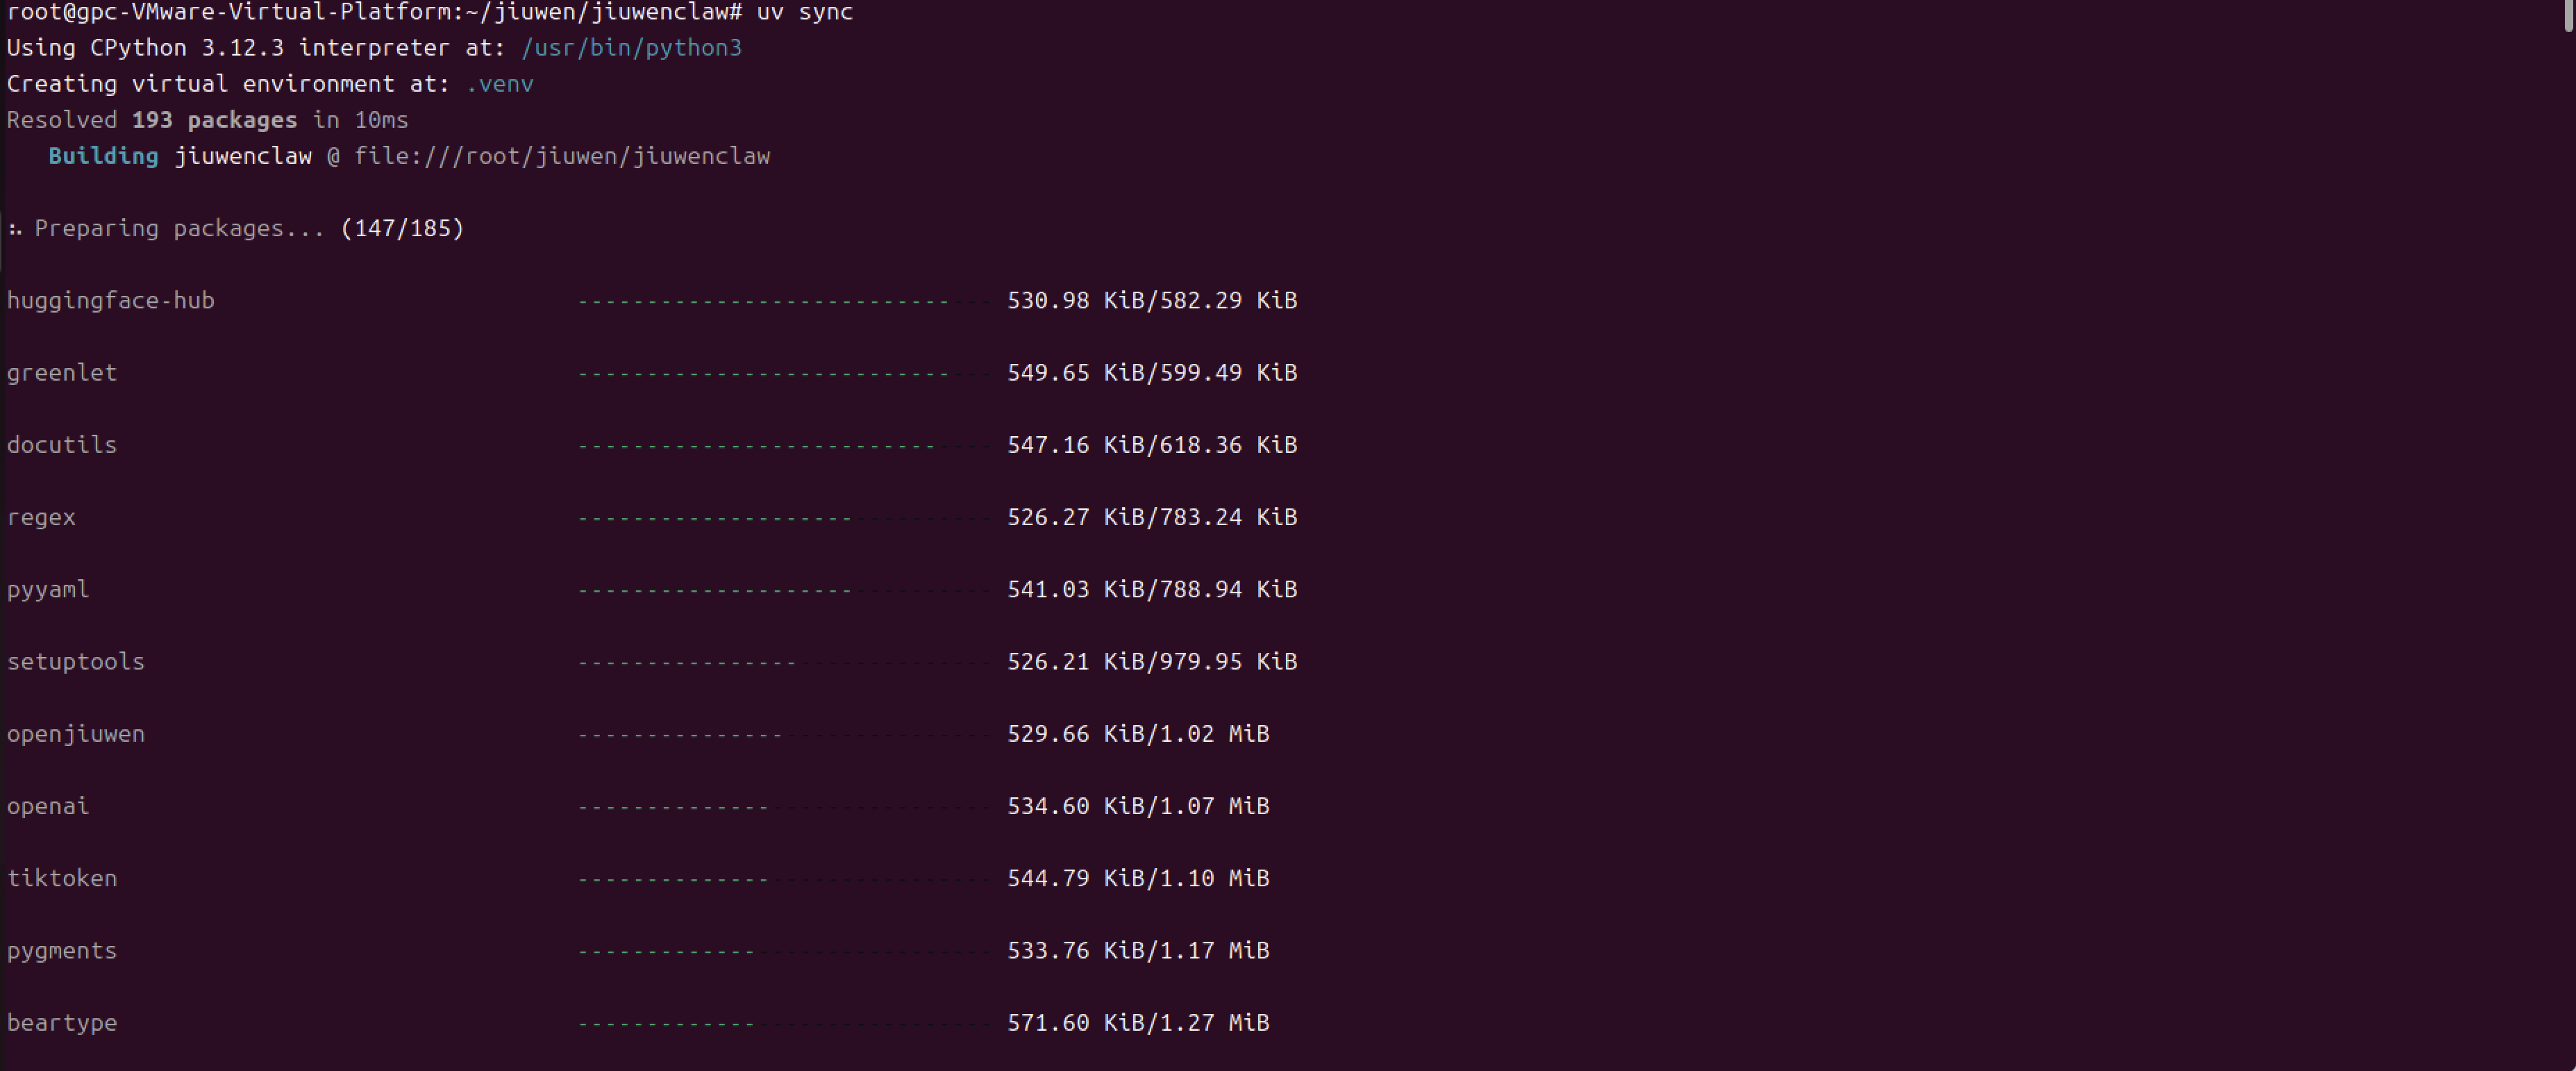Click the openjiuwen package name
The image size is (2576, 1071).
[76, 734]
